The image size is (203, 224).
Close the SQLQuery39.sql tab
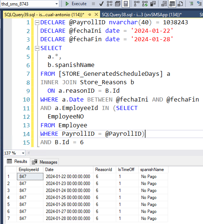pos(96,14)
